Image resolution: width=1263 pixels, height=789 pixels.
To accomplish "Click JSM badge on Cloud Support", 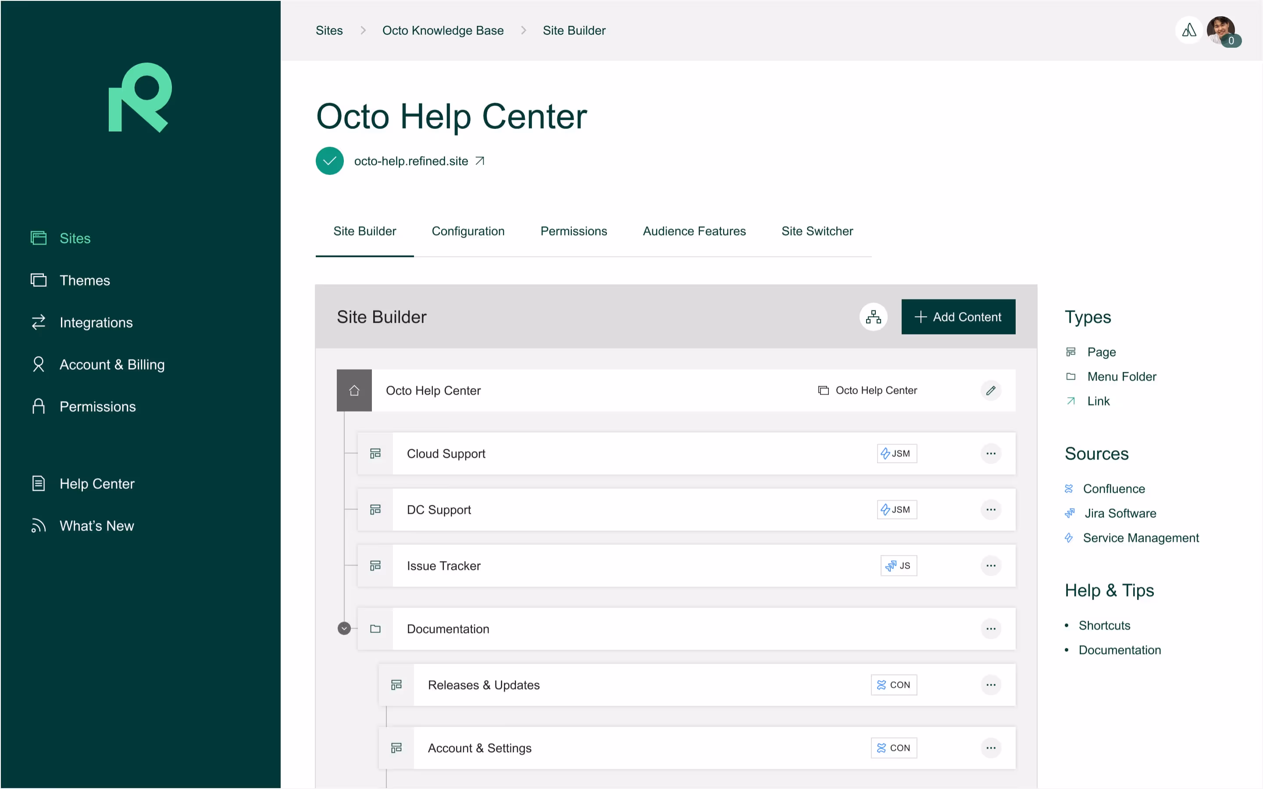I will [897, 454].
